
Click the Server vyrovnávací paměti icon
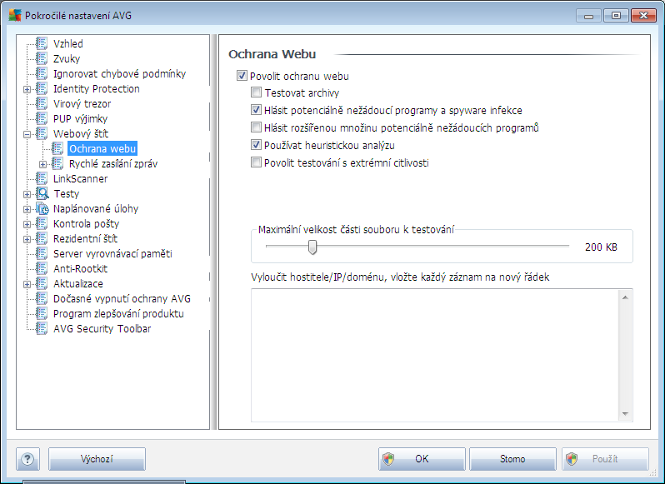tap(42, 254)
